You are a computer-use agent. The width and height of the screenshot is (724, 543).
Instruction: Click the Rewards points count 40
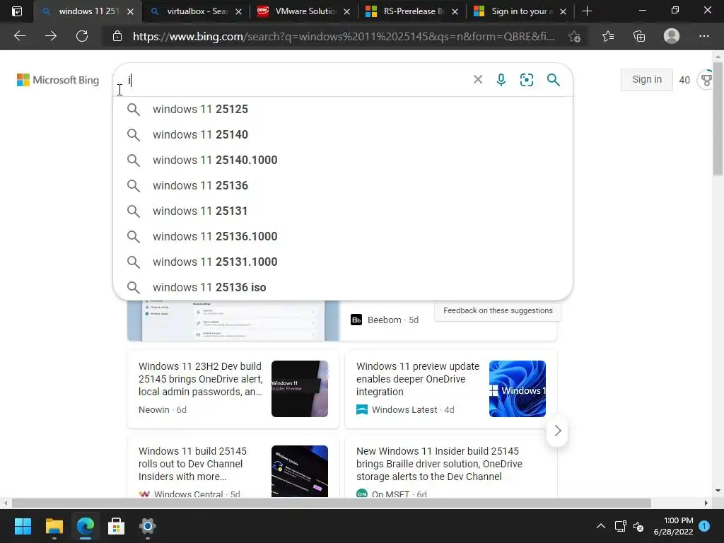tap(684, 80)
